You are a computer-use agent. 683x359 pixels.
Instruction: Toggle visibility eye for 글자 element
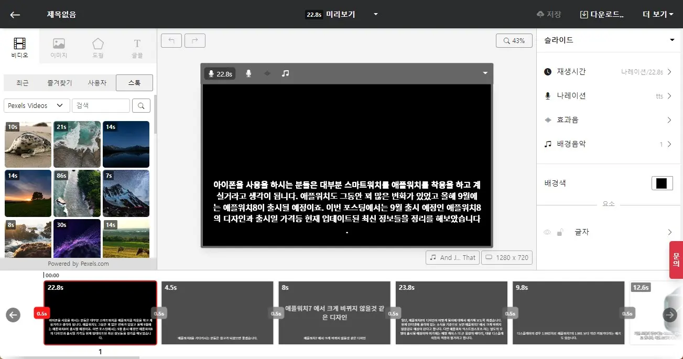(x=548, y=232)
